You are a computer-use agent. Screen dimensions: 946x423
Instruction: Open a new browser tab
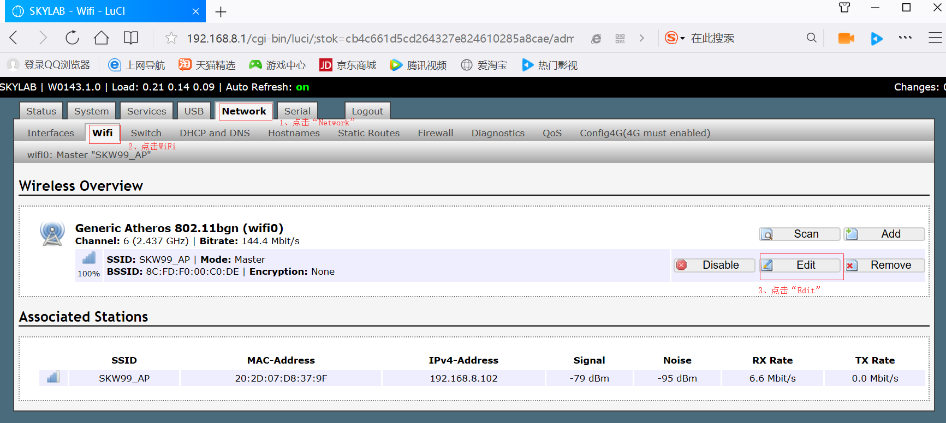point(221,11)
